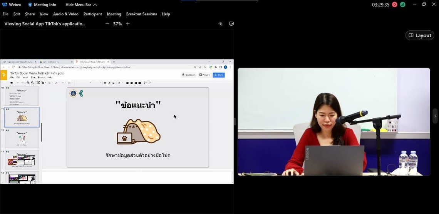The width and height of the screenshot is (439, 214).
Task: Click the presenter's video tile
Action: pos(333,122)
